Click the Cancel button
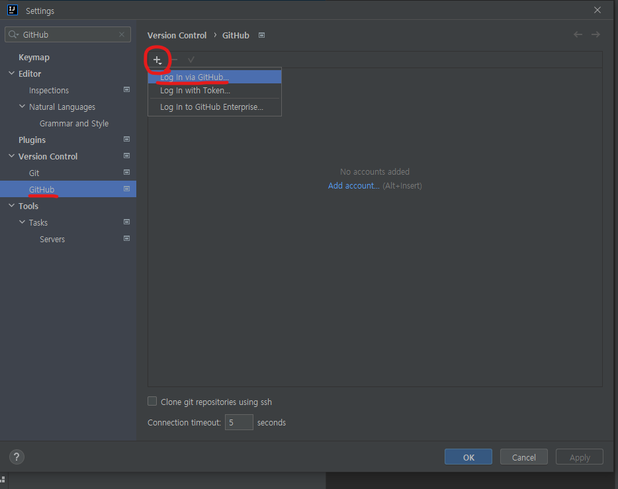Screen dimensions: 618x489 click(x=524, y=457)
